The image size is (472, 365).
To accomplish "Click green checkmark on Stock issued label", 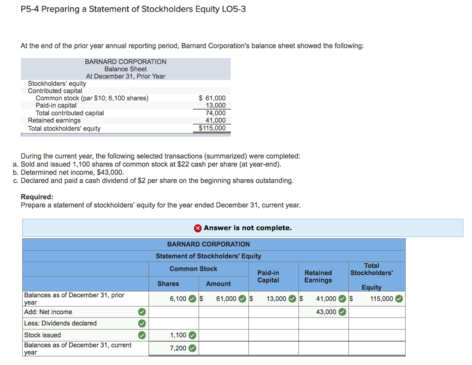I will [142, 335].
